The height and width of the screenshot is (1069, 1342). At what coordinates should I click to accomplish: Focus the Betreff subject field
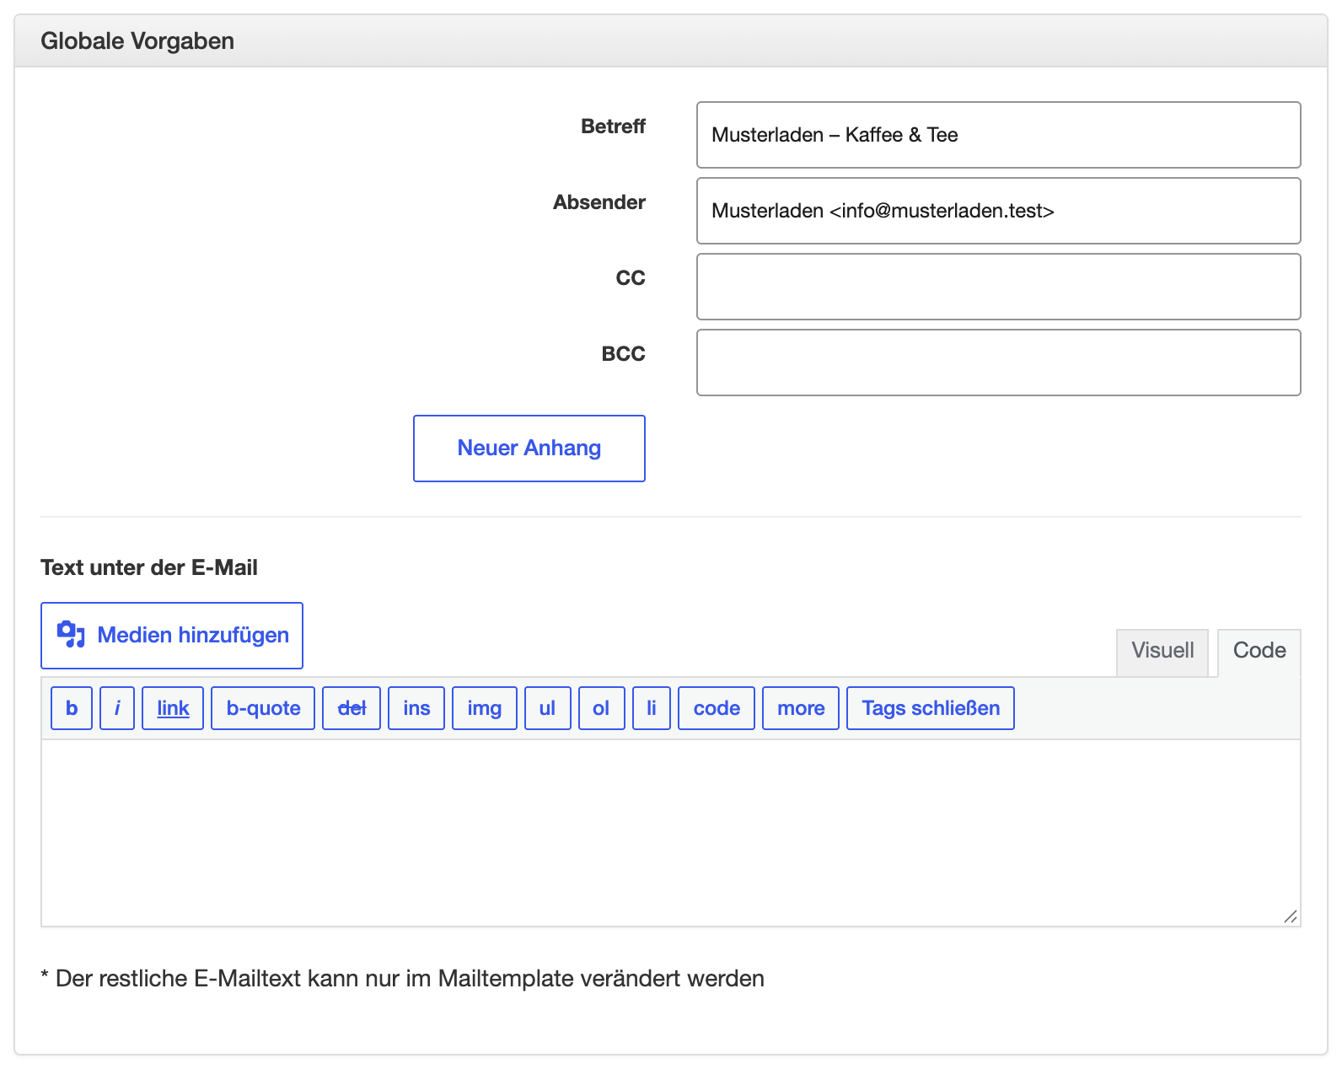pos(999,135)
